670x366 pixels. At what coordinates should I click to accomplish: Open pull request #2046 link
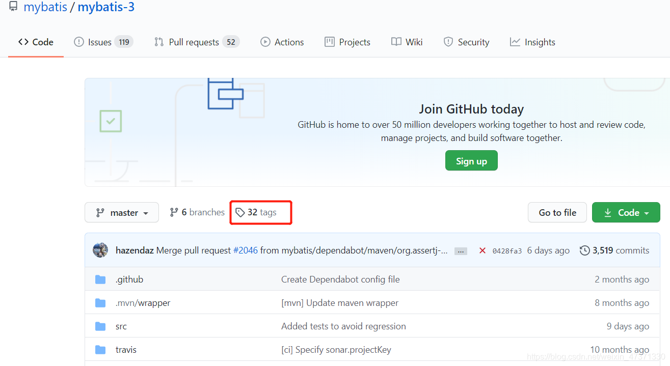click(x=246, y=250)
